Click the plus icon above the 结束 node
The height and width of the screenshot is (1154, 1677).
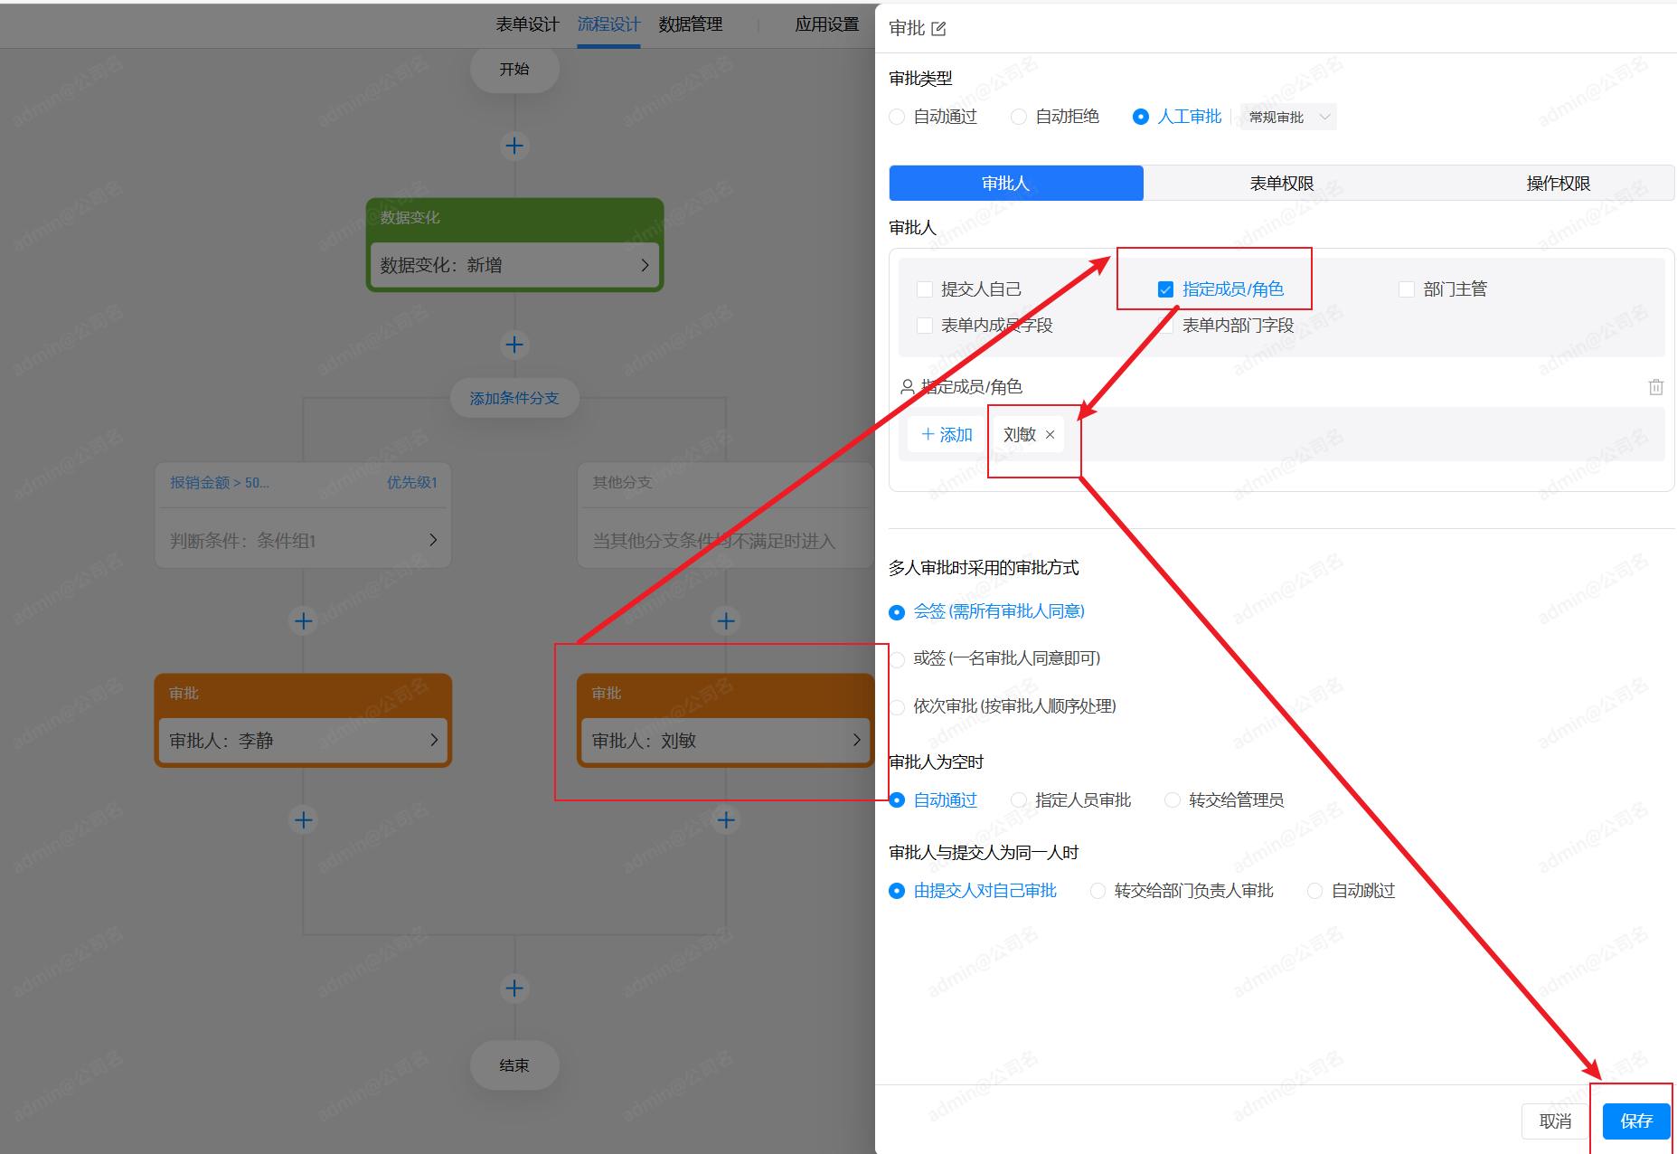pyautogui.click(x=514, y=988)
